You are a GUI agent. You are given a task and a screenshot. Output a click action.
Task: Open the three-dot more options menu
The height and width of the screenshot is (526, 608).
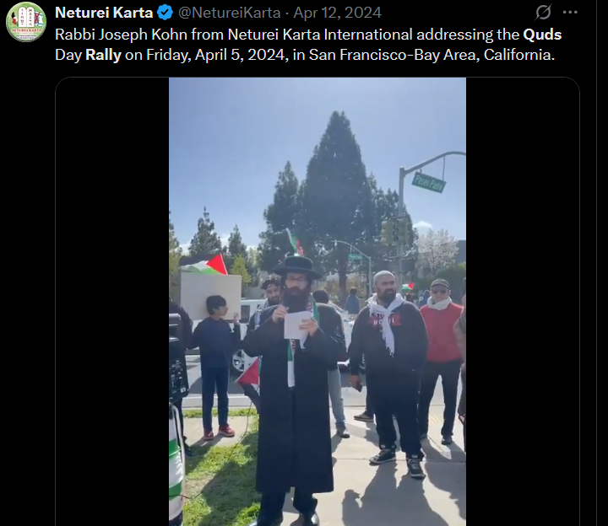pos(570,13)
